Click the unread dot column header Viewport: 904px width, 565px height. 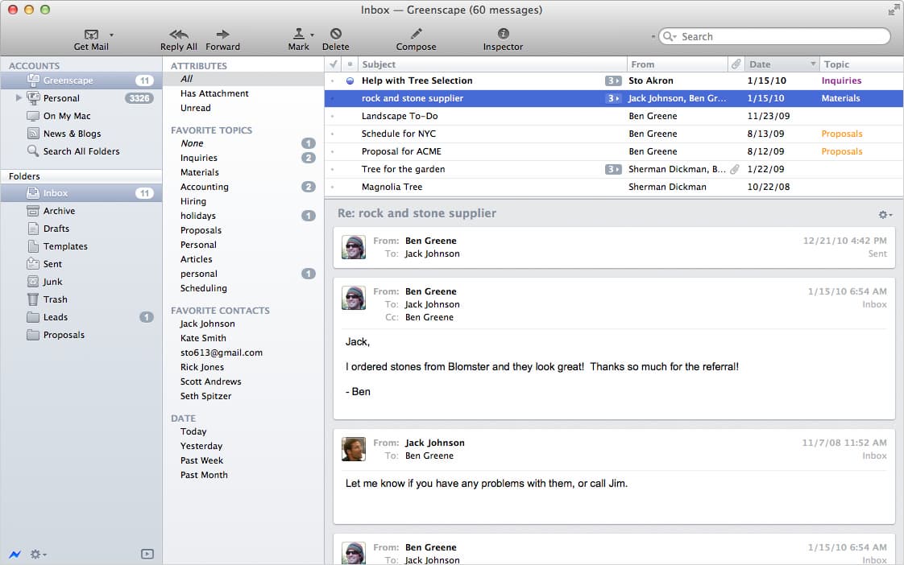tap(350, 64)
